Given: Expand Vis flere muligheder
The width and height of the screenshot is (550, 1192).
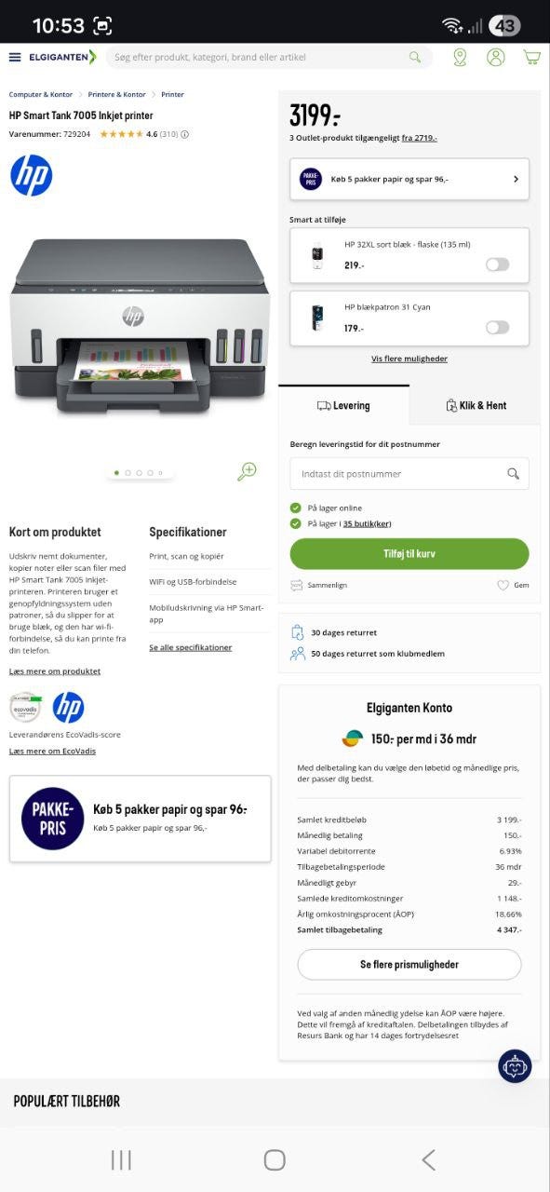Looking at the screenshot, I should (409, 359).
